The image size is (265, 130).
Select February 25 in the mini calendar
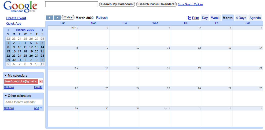25,39
